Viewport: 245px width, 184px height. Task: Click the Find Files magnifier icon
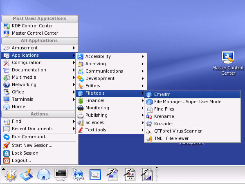149,109
